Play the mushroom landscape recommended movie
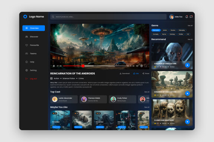The image size is (214, 142). pyautogui.click(x=187, y=94)
